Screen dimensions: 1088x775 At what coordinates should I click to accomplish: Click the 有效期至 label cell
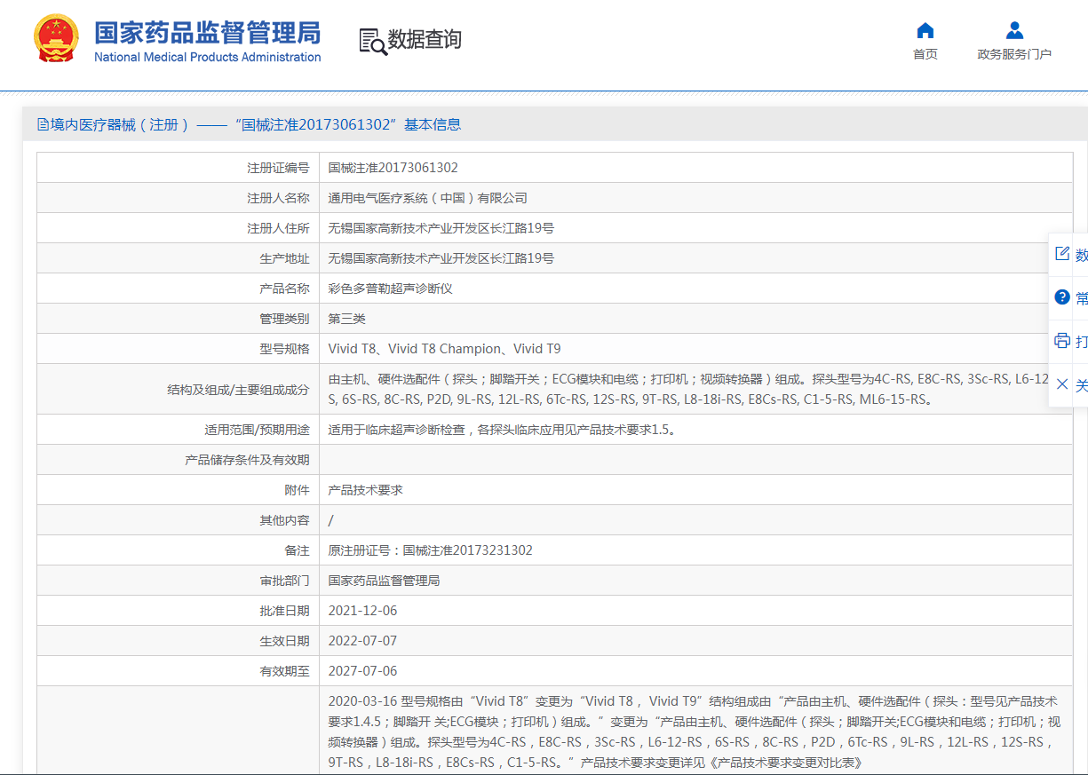(x=178, y=671)
